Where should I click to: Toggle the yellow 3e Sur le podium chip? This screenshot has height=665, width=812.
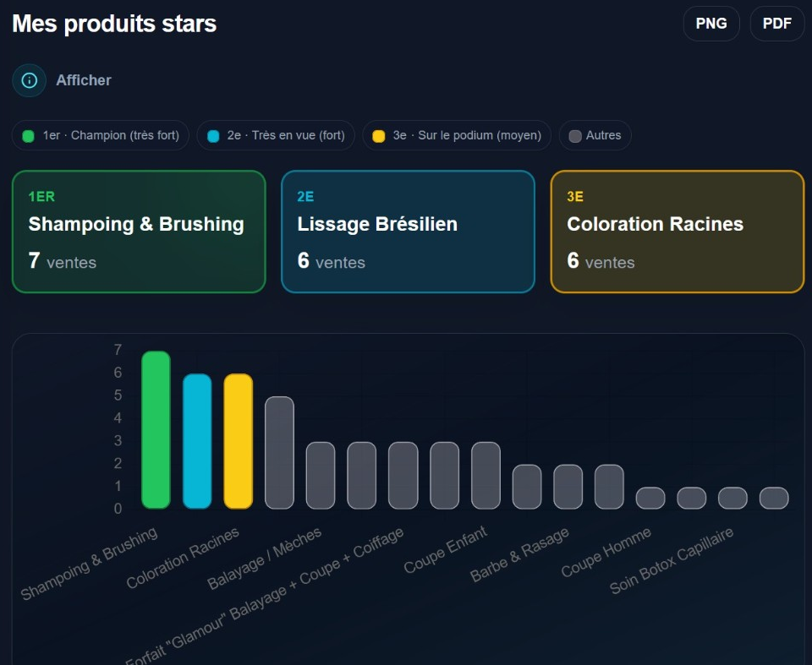(457, 135)
